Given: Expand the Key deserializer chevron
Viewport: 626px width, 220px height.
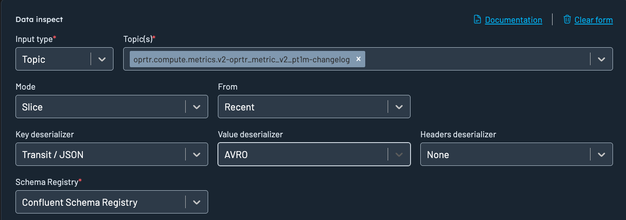Looking at the screenshot, I should click(197, 155).
